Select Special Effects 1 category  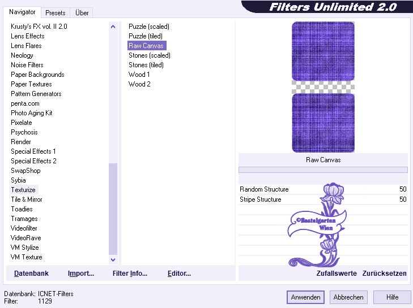click(x=33, y=151)
